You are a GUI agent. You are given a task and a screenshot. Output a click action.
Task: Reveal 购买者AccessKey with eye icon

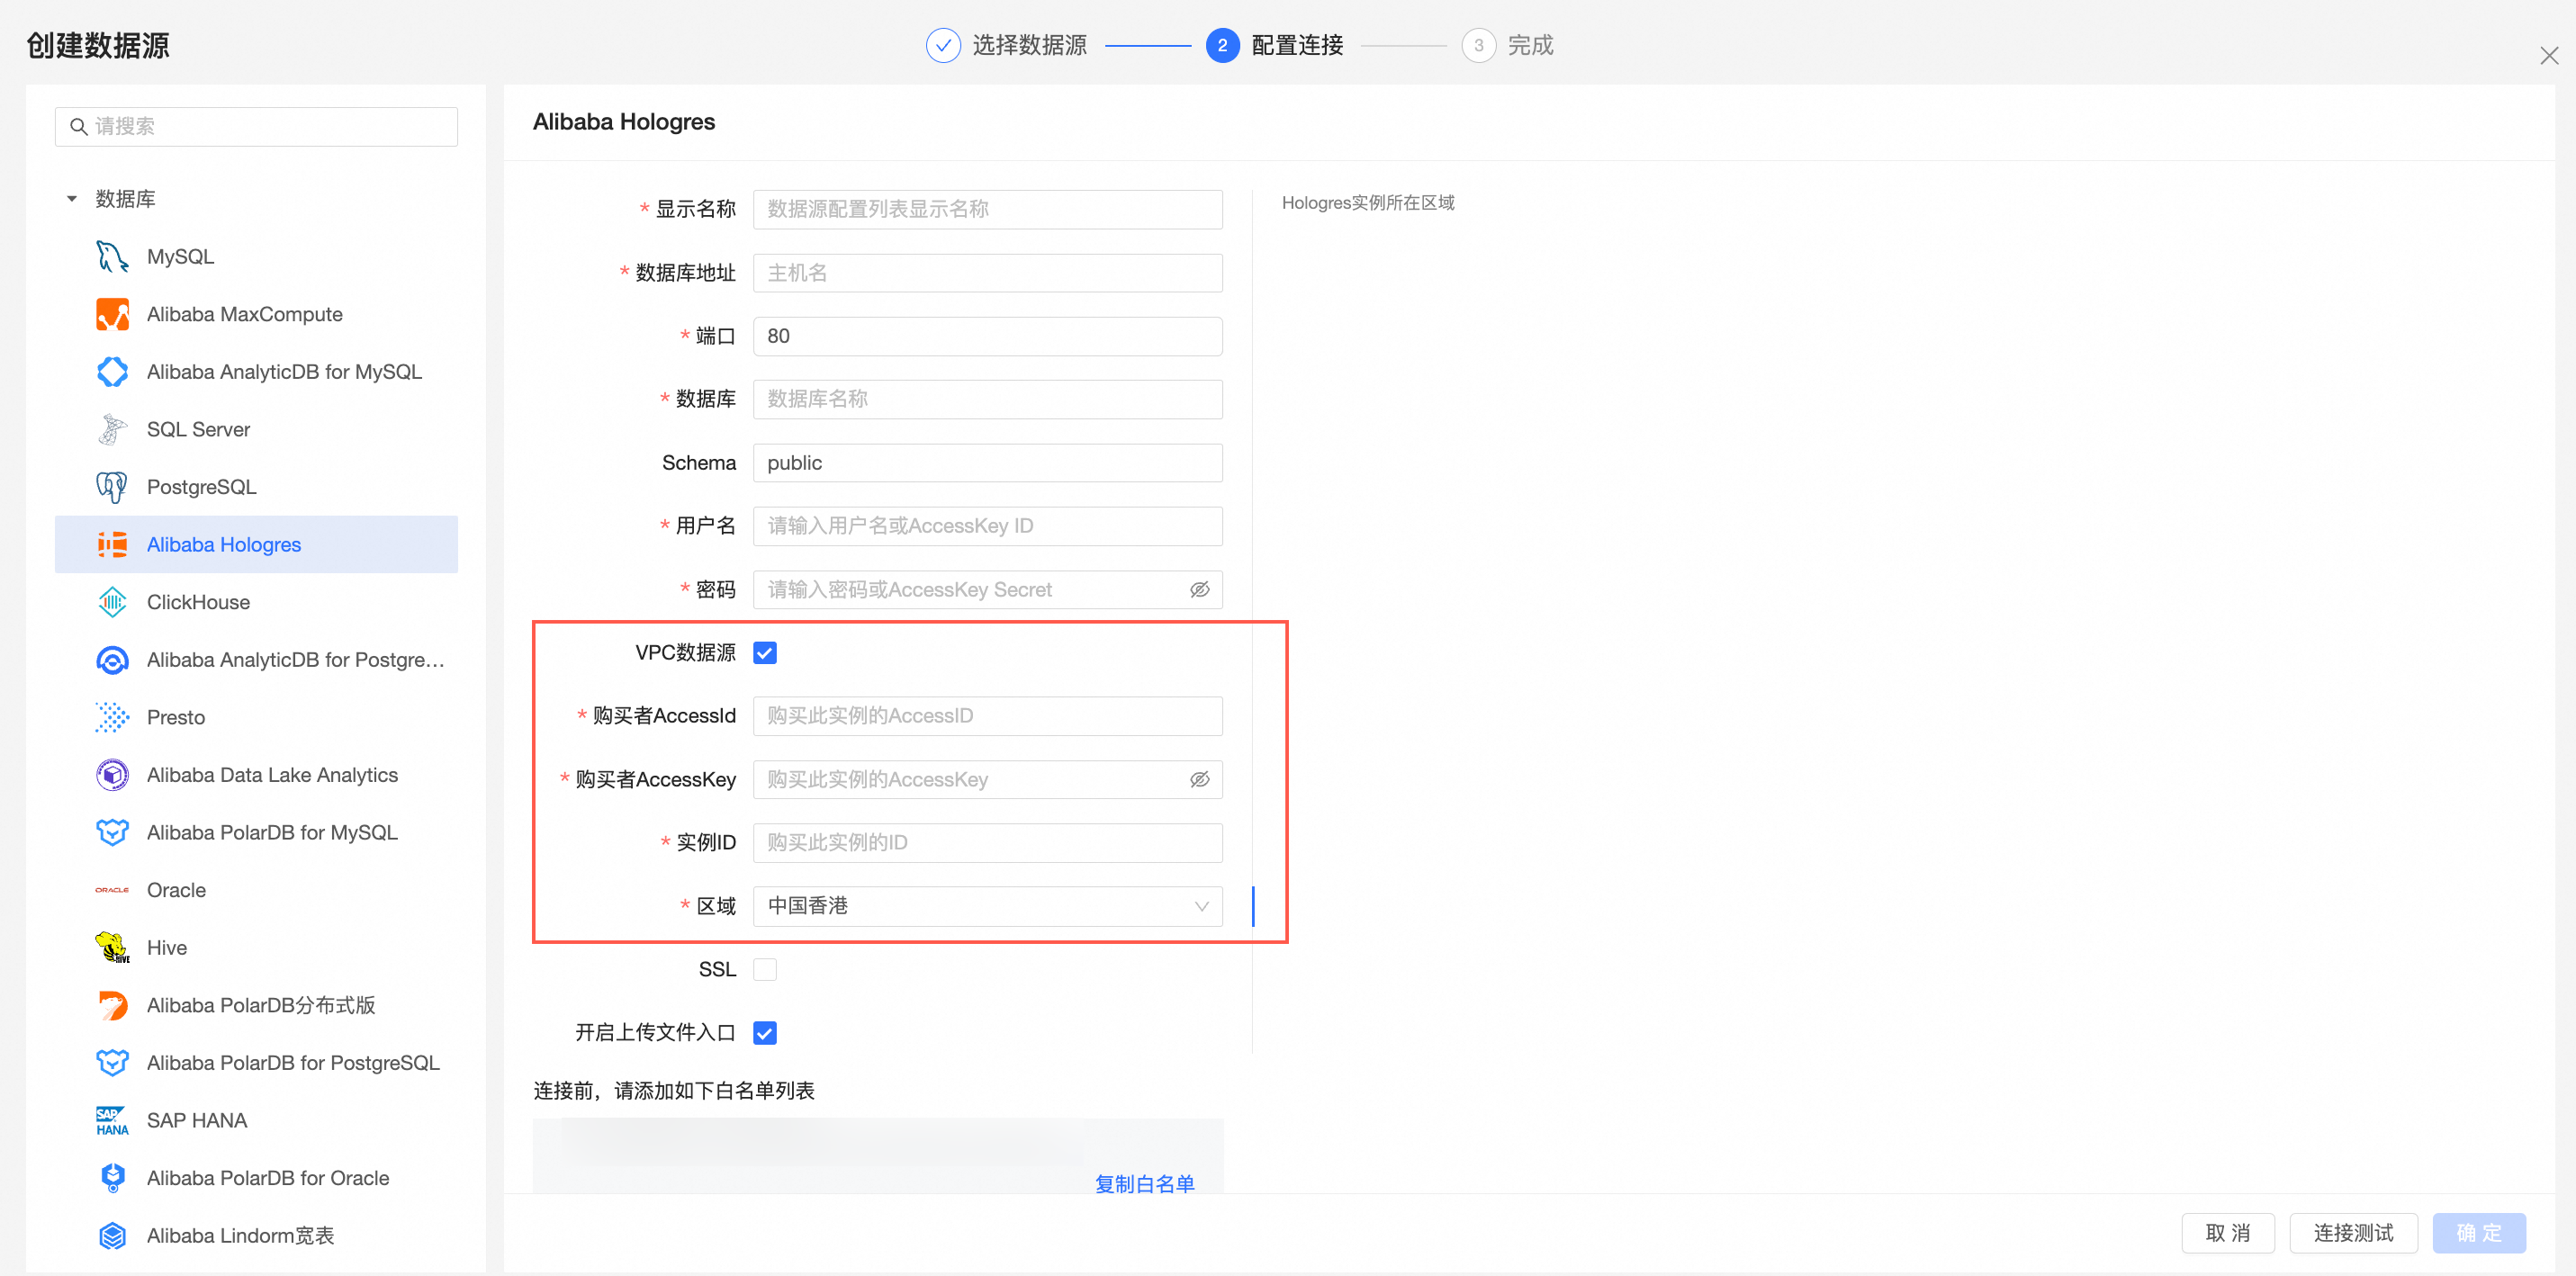click(x=1199, y=779)
